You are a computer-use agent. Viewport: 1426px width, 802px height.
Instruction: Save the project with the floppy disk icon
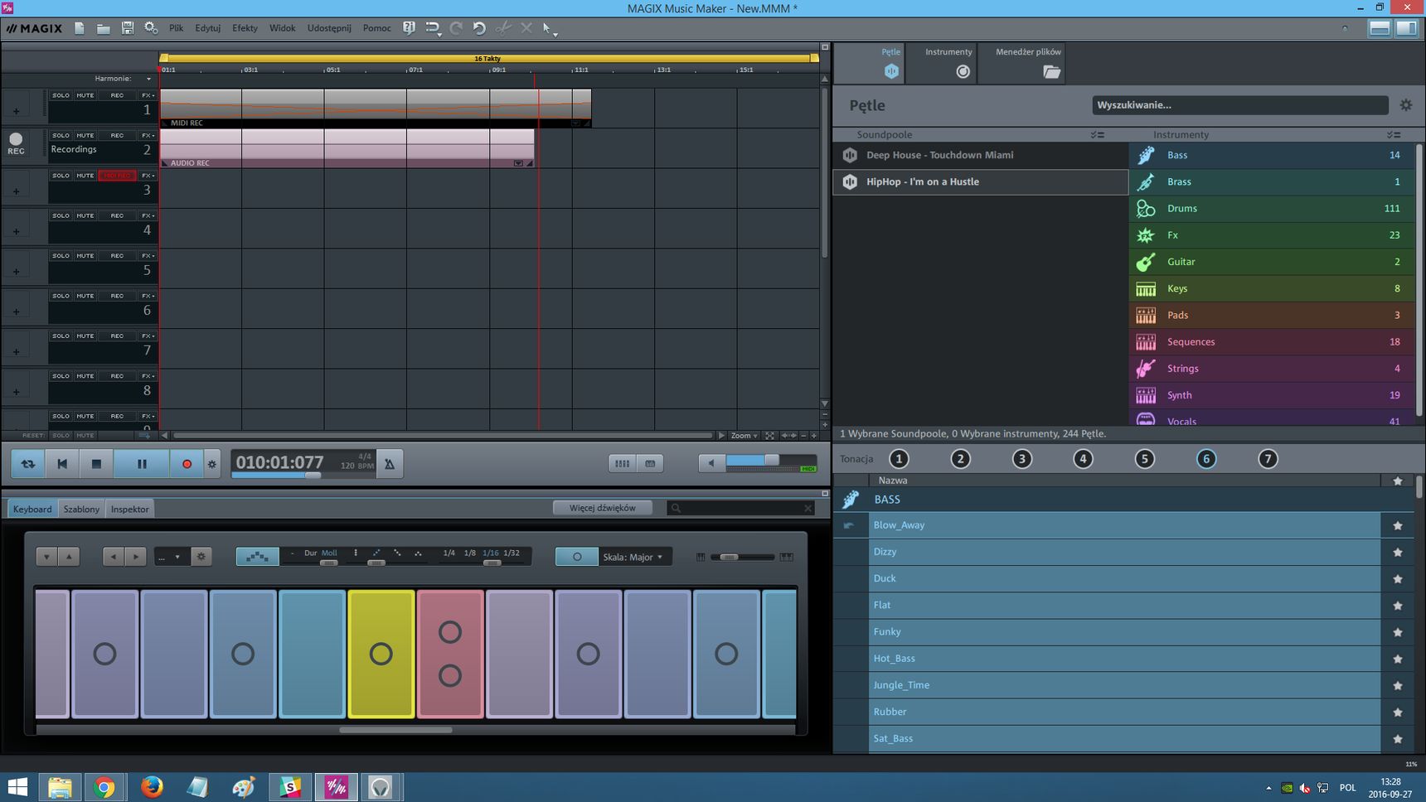pyautogui.click(x=127, y=28)
